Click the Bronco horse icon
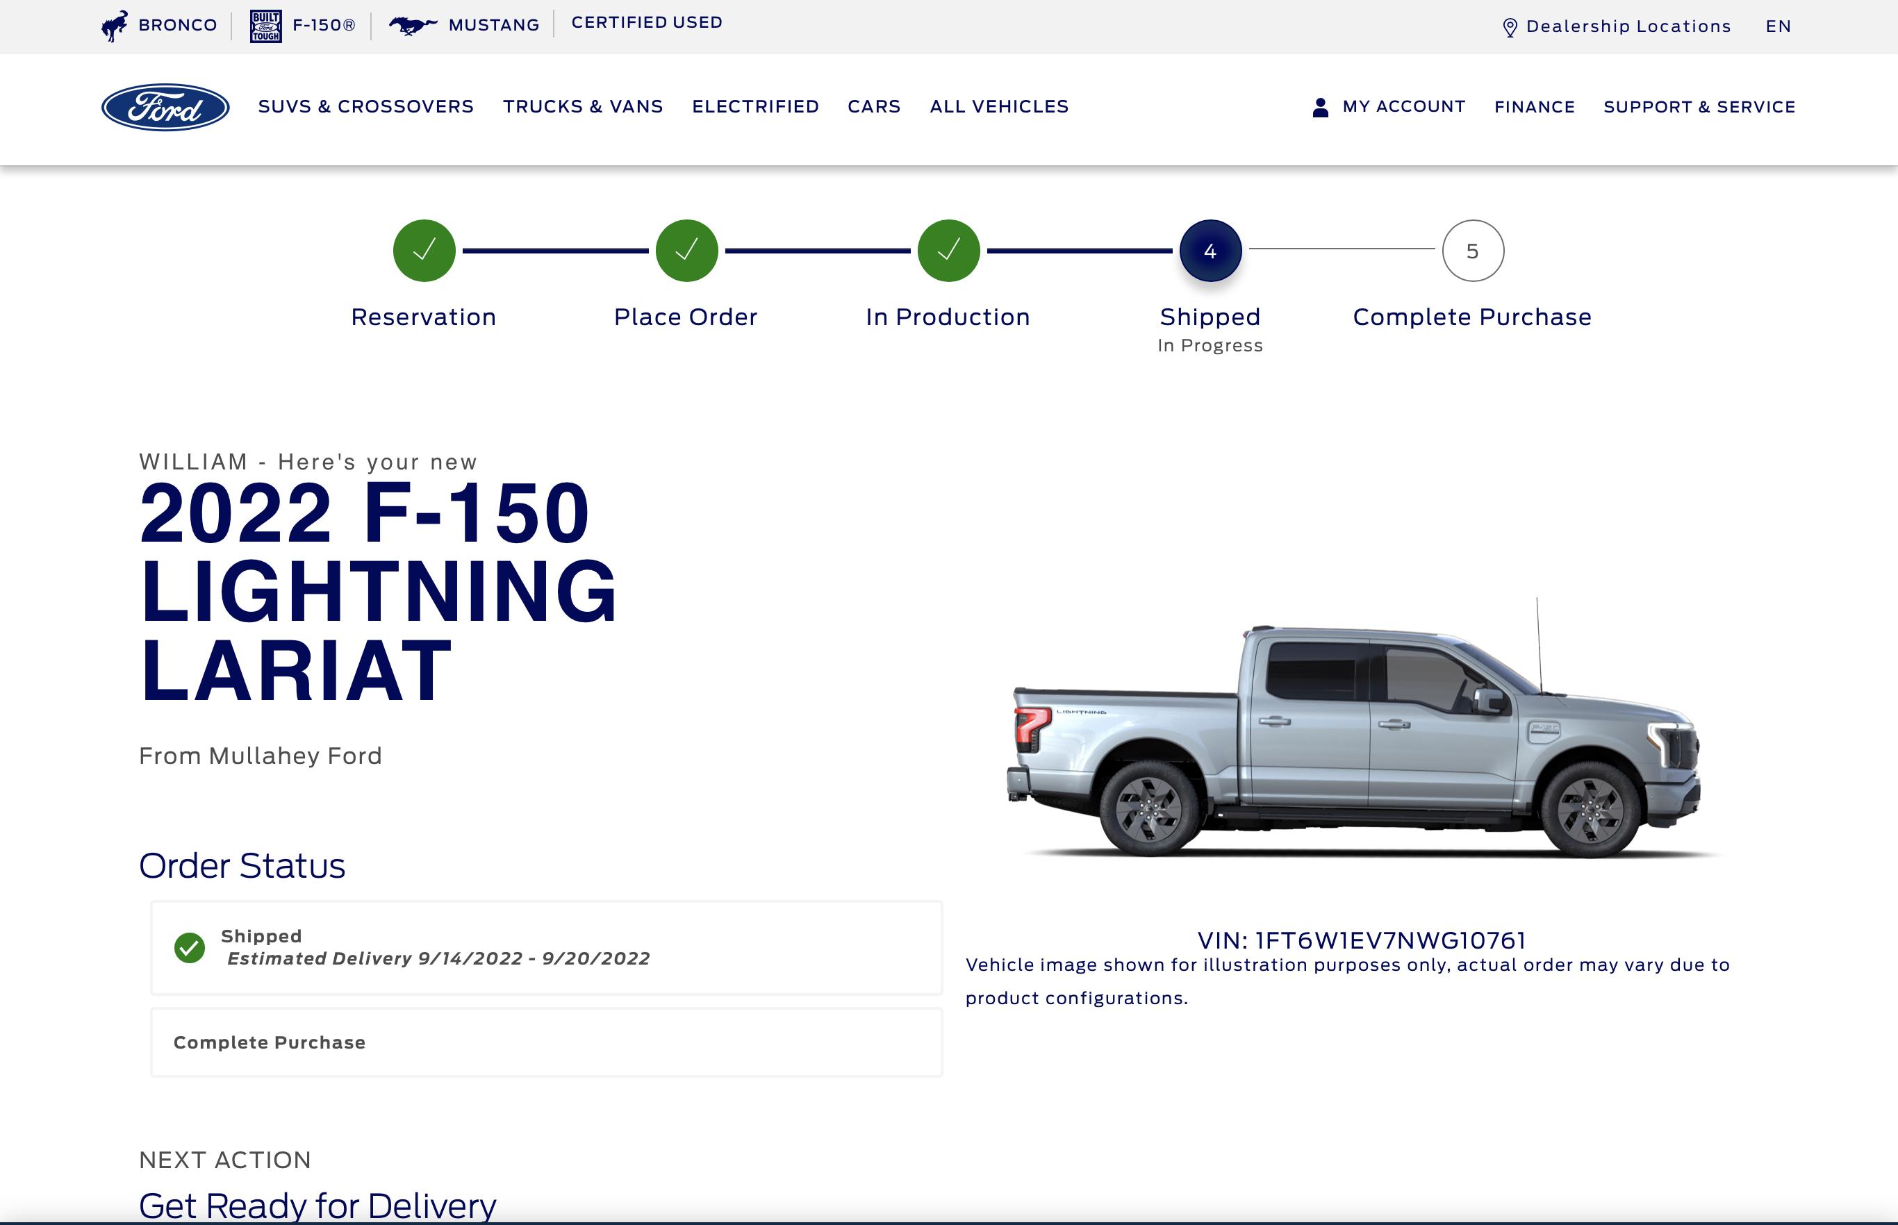Viewport: 1898px width, 1225px height. pos(115,26)
